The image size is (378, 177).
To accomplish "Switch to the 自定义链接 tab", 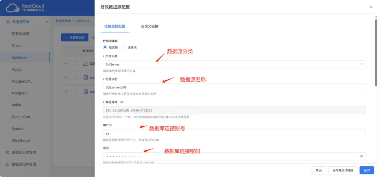I will [x=150, y=26].
